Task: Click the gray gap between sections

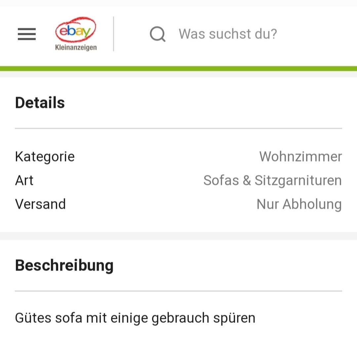Action: [x=178, y=236]
